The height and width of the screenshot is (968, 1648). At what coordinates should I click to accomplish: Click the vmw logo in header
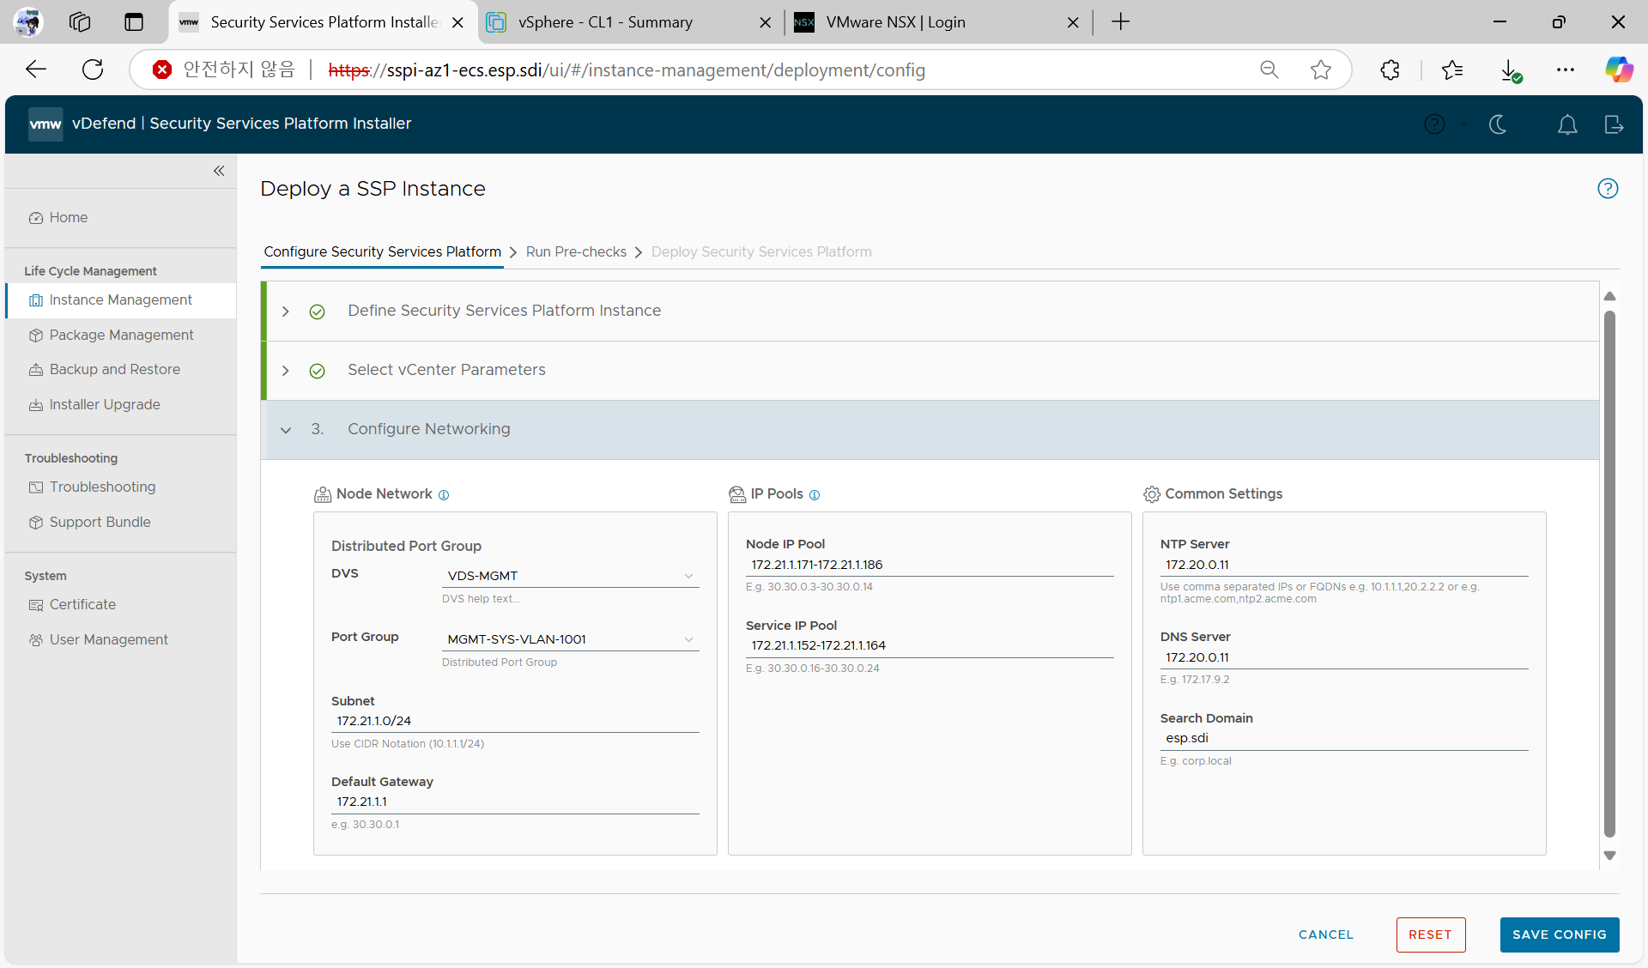45,124
